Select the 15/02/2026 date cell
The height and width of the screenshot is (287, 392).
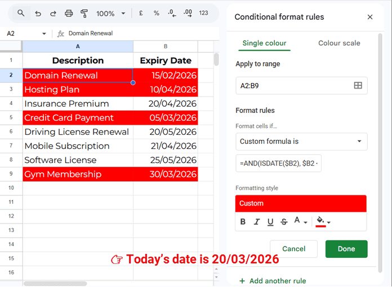point(166,75)
